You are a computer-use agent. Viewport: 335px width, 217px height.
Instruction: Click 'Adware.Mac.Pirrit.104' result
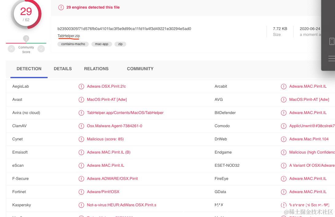coord(309,139)
